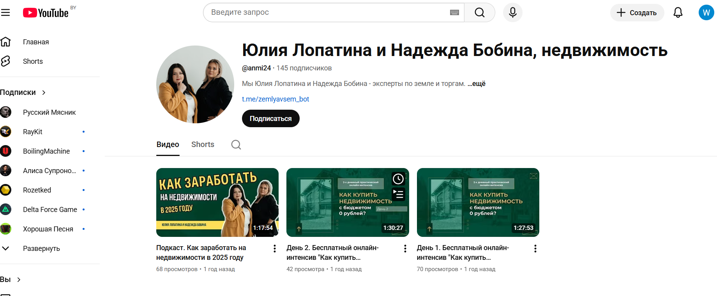The width and height of the screenshot is (717, 296).
Task: Open the account avatar W menu
Action: pos(706,12)
